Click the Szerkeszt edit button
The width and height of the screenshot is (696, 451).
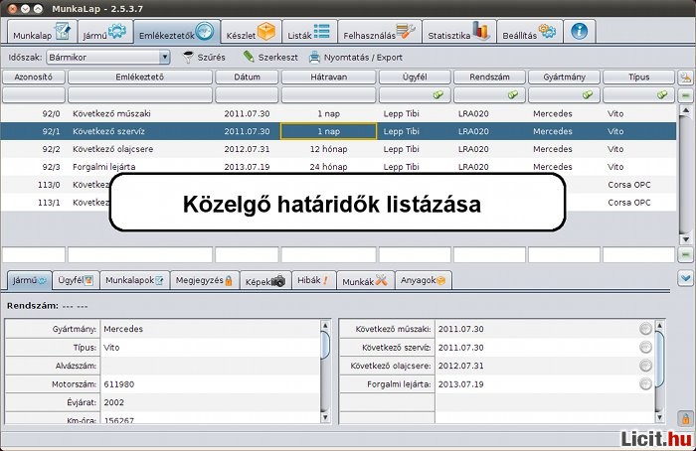point(270,58)
